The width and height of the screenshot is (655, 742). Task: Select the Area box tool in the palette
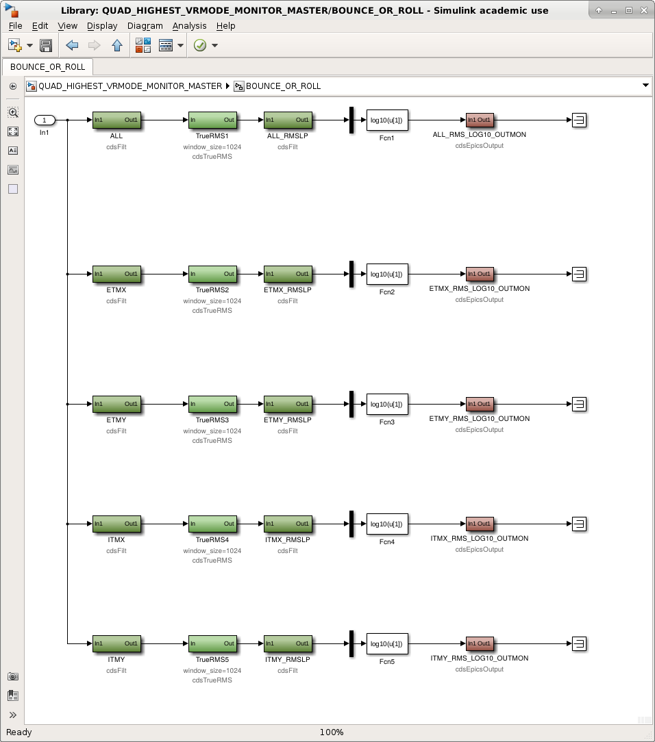coord(13,189)
